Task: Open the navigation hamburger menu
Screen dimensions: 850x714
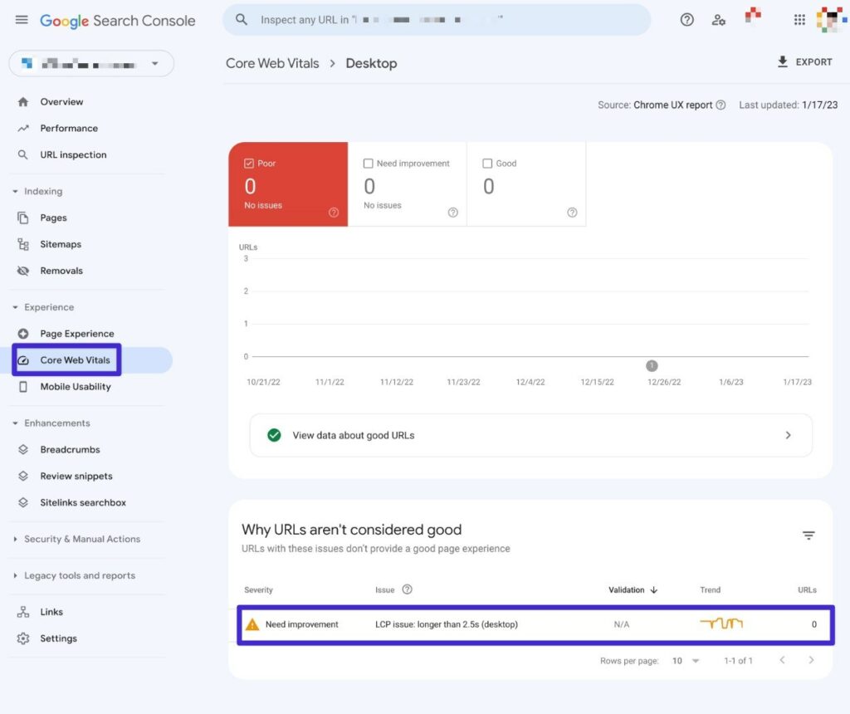Action: coord(22,20)
